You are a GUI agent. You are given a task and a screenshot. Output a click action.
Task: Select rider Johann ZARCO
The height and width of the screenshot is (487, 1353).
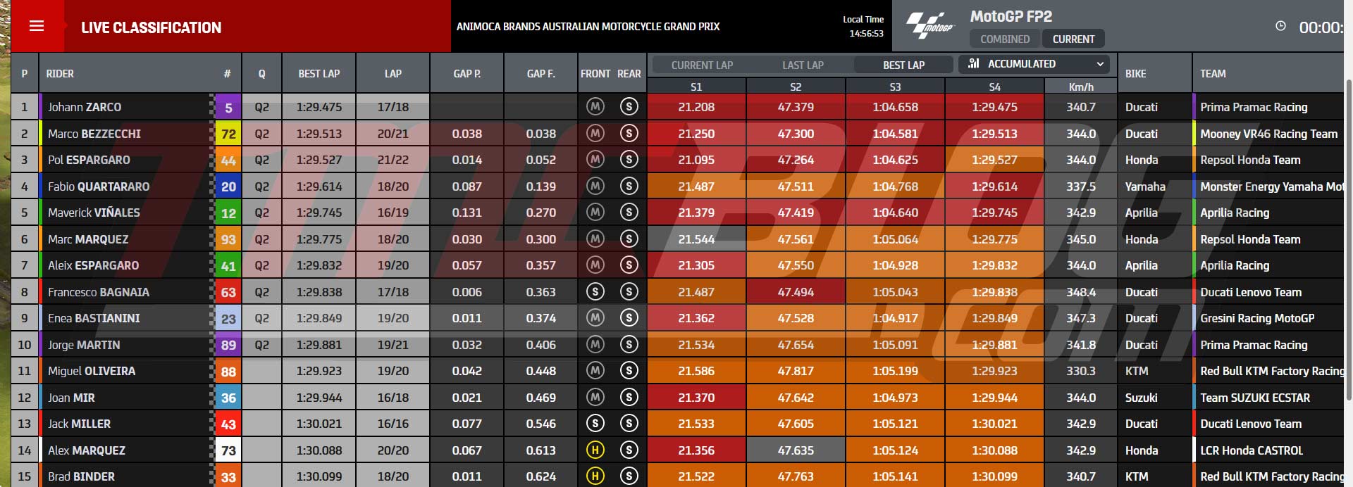click(x=85, y=107)
